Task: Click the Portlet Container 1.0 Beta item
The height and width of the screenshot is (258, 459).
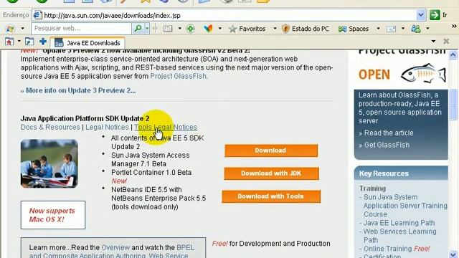Action: [151, 172]
